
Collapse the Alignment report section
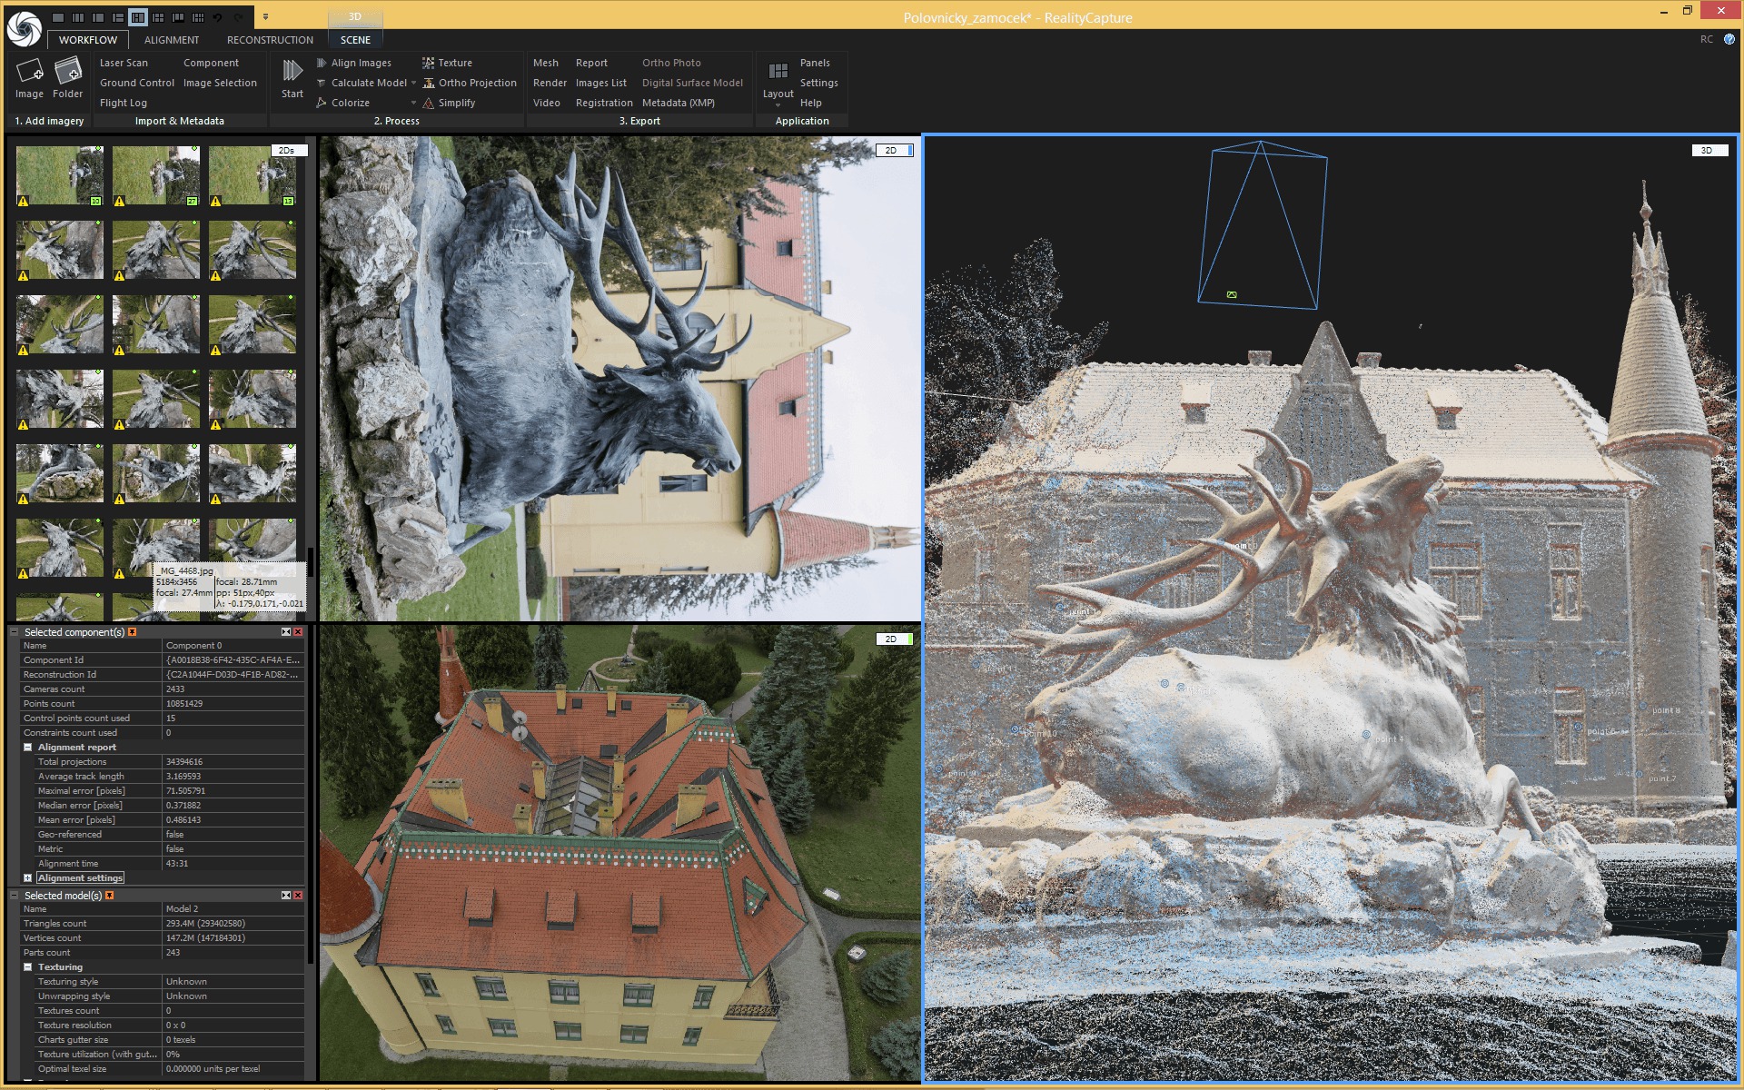click(28, 748)
